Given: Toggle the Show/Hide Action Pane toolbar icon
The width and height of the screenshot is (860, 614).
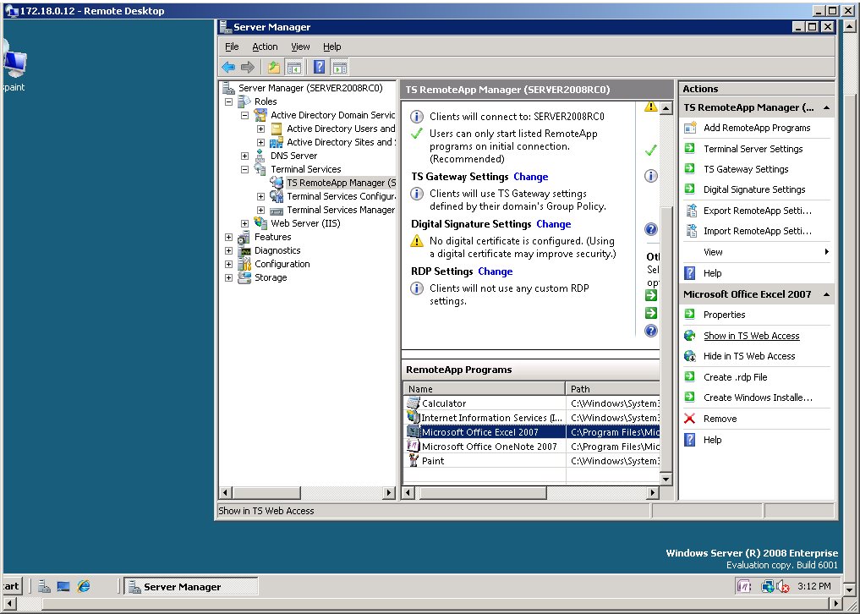Looking at the screenshot, I should (339, 68).
